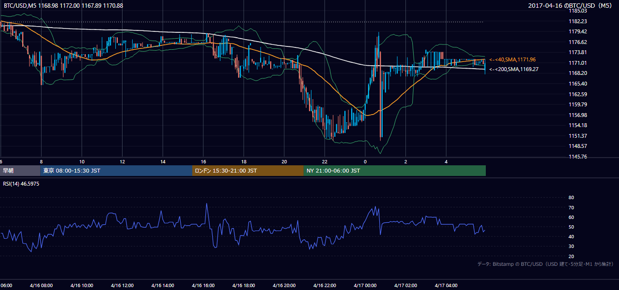
Task: Click RSI scale value 70
Action: [x=571, y=207]
